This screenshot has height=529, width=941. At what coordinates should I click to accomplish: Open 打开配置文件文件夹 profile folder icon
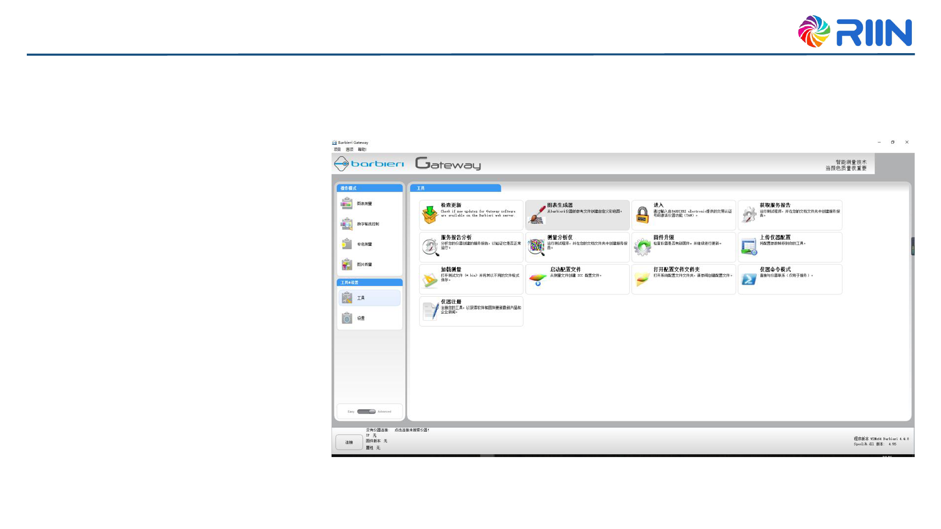coord(642,279)
